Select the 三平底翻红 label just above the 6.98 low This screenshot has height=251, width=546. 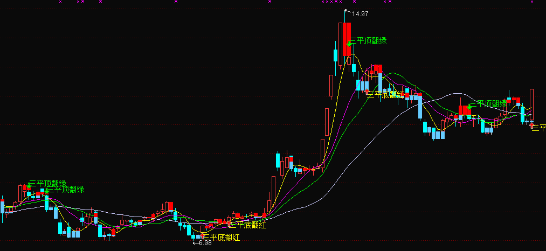pyautogui.click(x=221, y=238)
